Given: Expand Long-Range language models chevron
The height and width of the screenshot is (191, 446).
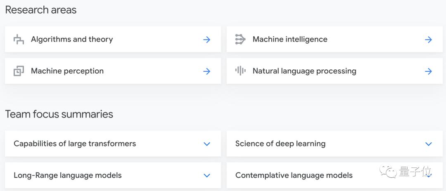Looking at the screenshot, I should pos(207,175).
